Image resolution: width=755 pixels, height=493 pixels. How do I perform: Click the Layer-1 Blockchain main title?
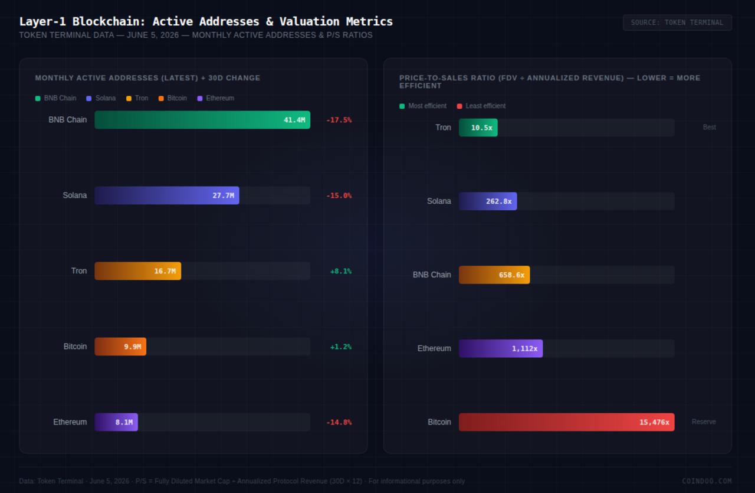click(206, 21)
